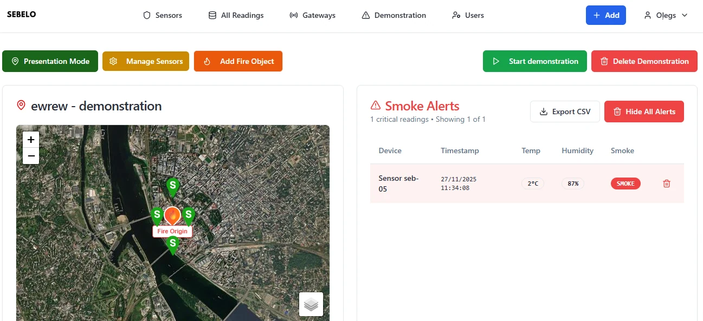Open the map layers control
Screen dimensions: 703x321
click(311, 304)
